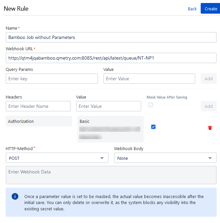The width and height of the screenshot is (220, 223).
Task: Uncheck mask value for Authorization header
Action: coord(153,127)
